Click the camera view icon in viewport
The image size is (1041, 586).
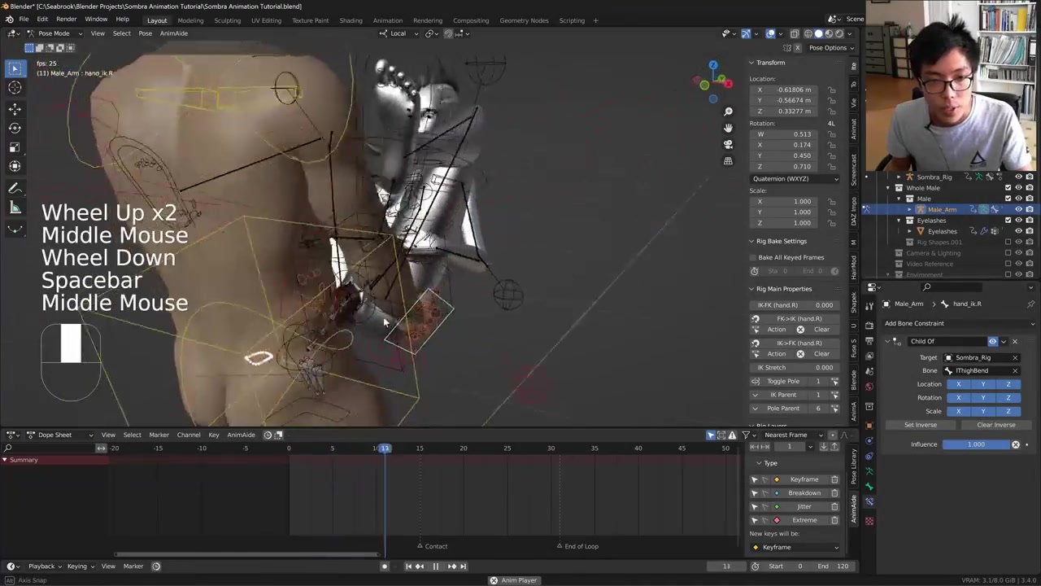728,144
